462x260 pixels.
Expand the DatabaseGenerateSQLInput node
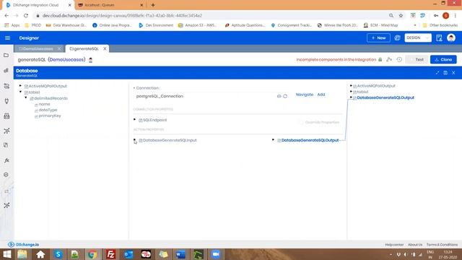pos(135,140)
